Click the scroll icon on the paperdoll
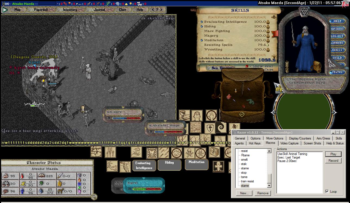This screenshot has height=203, width=350. coord(287,66)
